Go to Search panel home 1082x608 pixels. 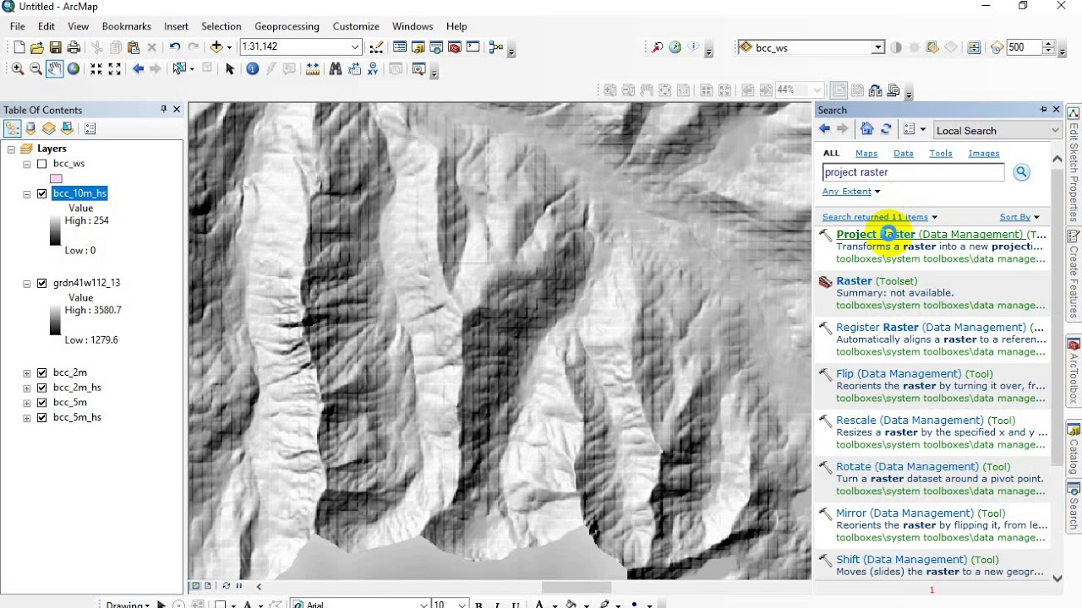tap(866, 129)
